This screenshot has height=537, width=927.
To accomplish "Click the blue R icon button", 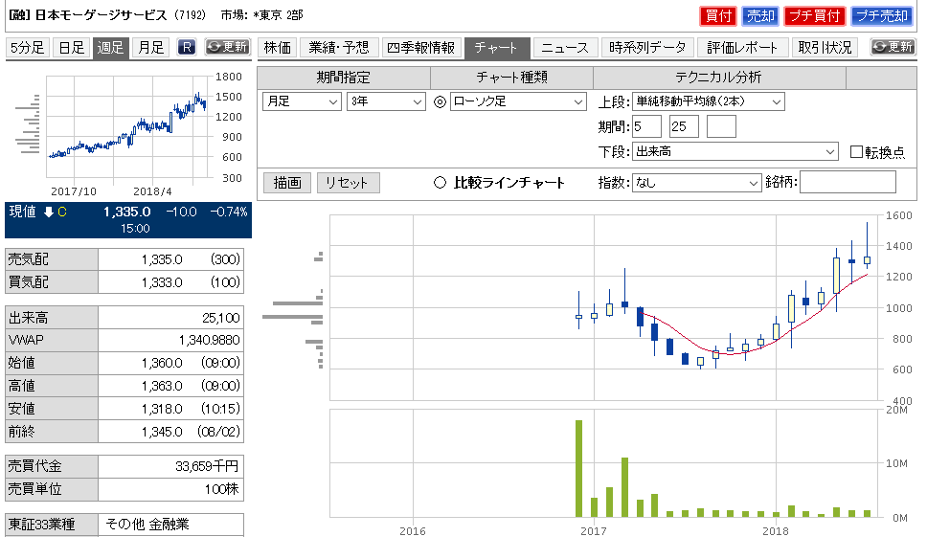I will [187, 47].
